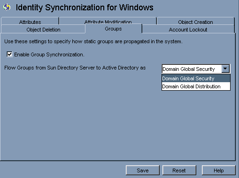Go to the Object Deletion tab
The width and height of the screenshot is (239, 178).
(x=43, y=29)
